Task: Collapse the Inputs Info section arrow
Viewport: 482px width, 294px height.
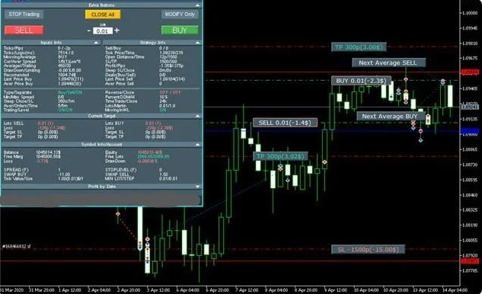Action: [96, 43]
